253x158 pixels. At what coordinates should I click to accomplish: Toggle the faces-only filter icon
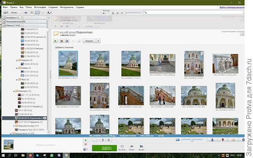(113, 13)
